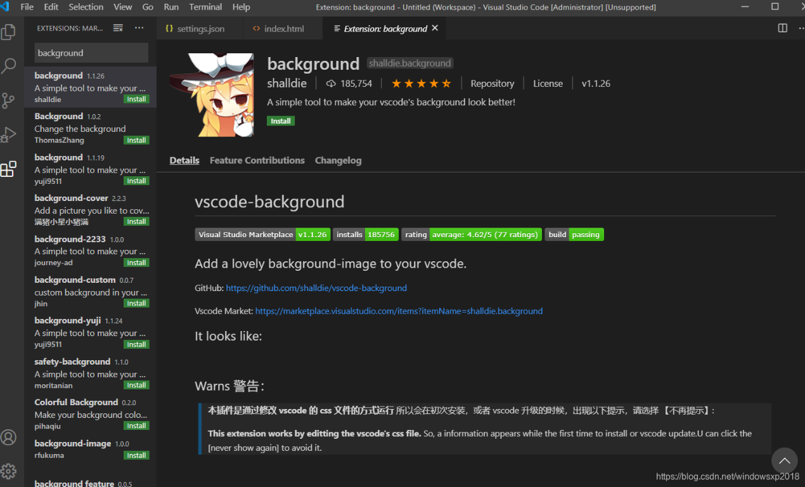Install shalldie's background 1.1.26 from list
This screenshot has width=805, height=487.
[x=136, y=99]
